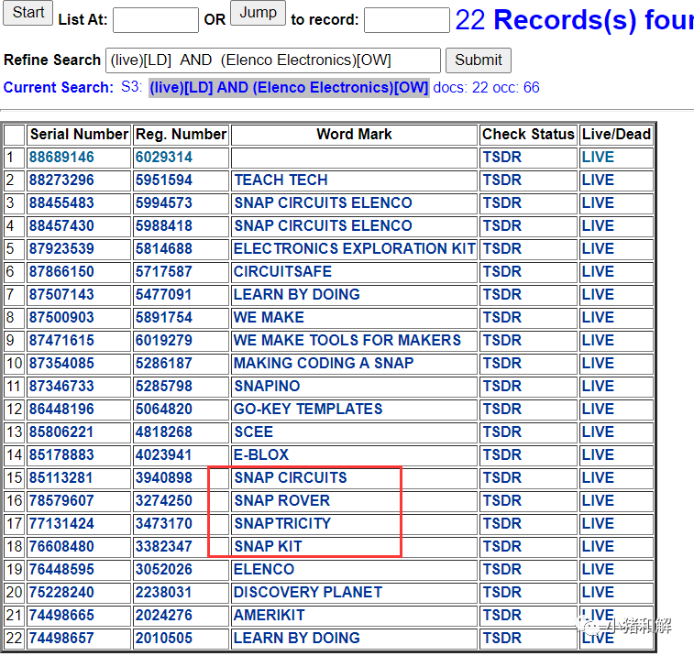Open the AMERIKIT word mark
The height and width of the screenshot is (656, 694).
(270, 616)
